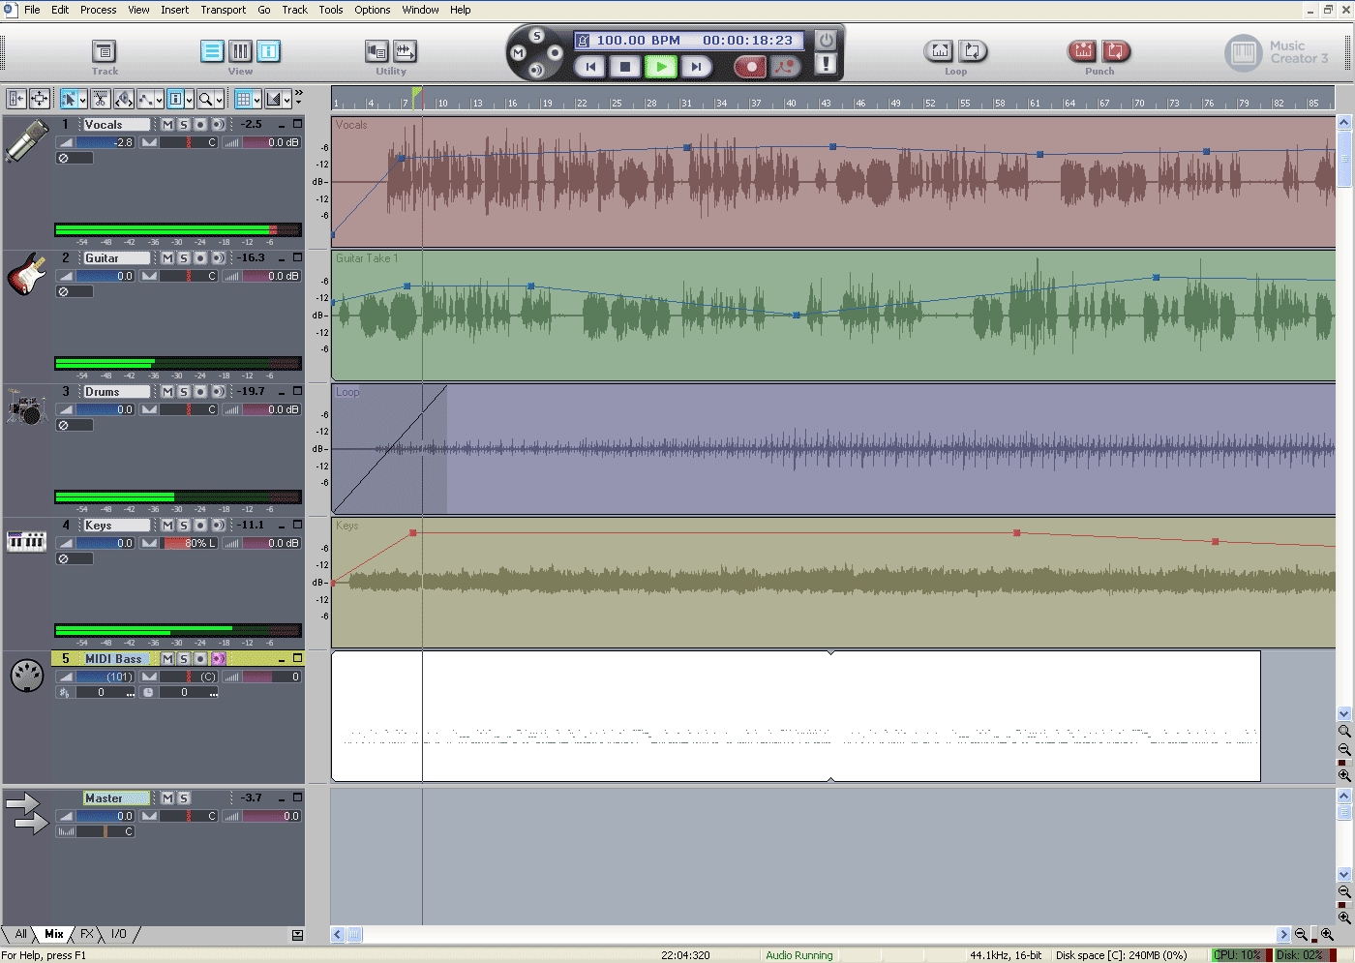Mute the Vocals track

click(x=167, y=125)
